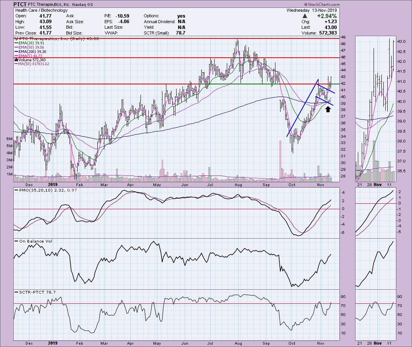
Task: Click the 6M volume axis label
Action: pos(9,139)
